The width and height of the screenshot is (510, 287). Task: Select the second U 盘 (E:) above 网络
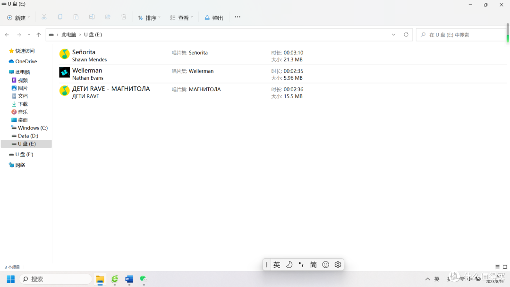pos(21,154)
